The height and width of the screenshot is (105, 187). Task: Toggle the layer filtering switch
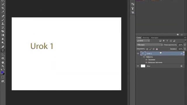[x=185, y=41]
